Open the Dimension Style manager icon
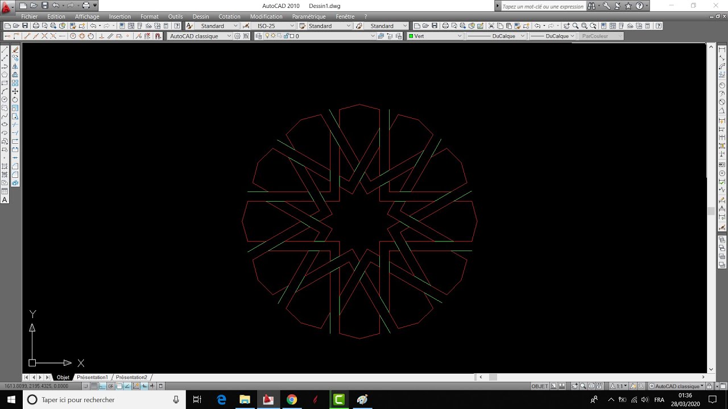 click(246, 26)
